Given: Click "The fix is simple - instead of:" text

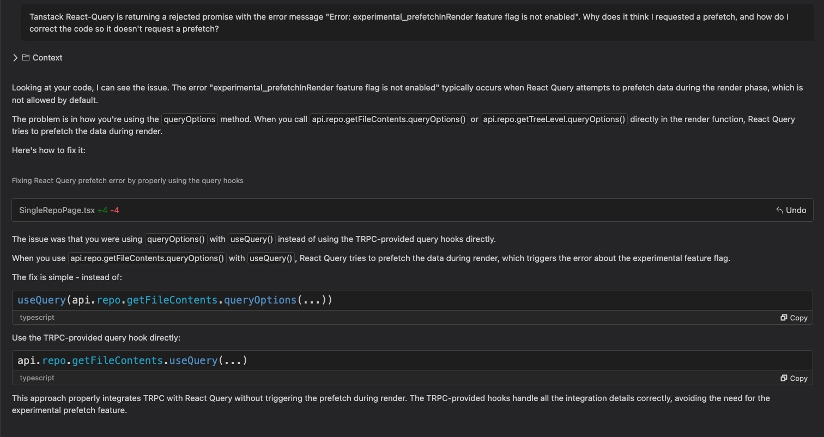Looking at the screenshot, I should click(x=67, y=277).
